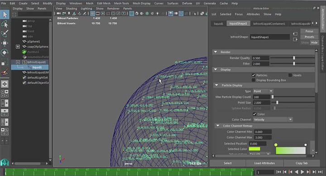Image resolution: width=326 pixels, height=176 pixels.
Task: Toggle the textured display icon
Action: pyautogui.click(x=153, y=14)
